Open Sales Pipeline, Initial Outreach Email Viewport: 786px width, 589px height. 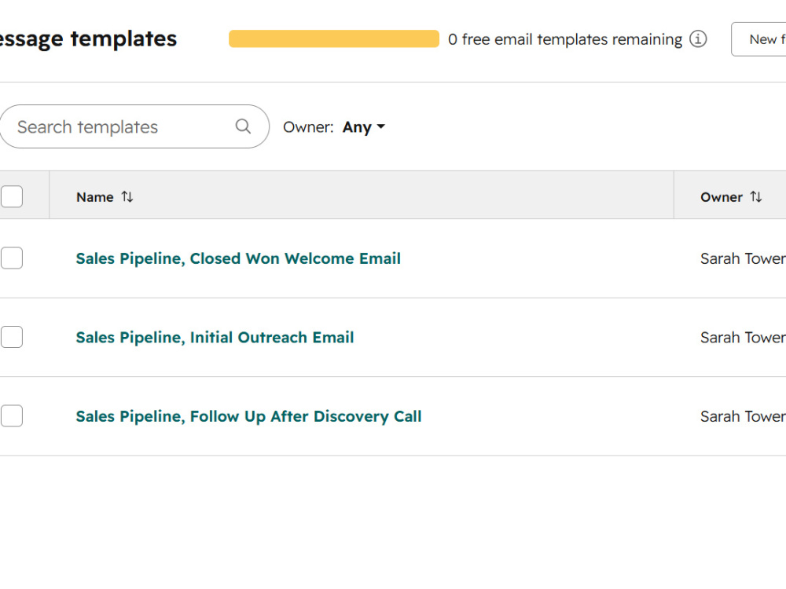215,337
